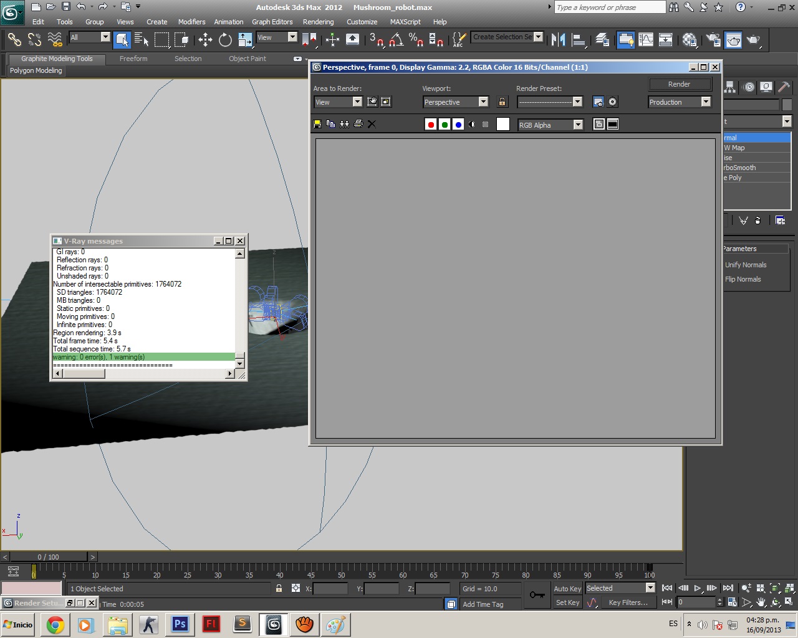Open the Render Preset dropdown
798x638 pixels.
point(550,102)
